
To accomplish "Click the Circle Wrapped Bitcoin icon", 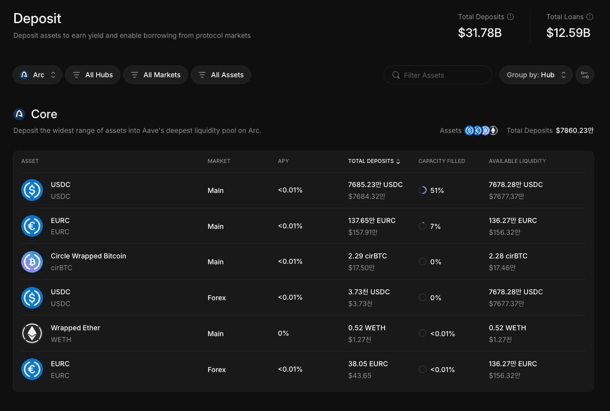I will click(x=32, y=262).
